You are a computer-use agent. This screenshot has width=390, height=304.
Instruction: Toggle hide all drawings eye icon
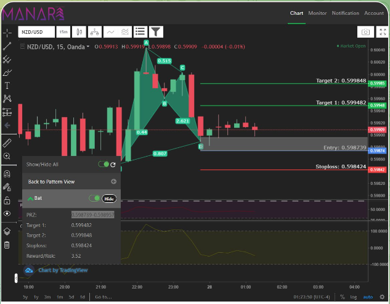7,213
